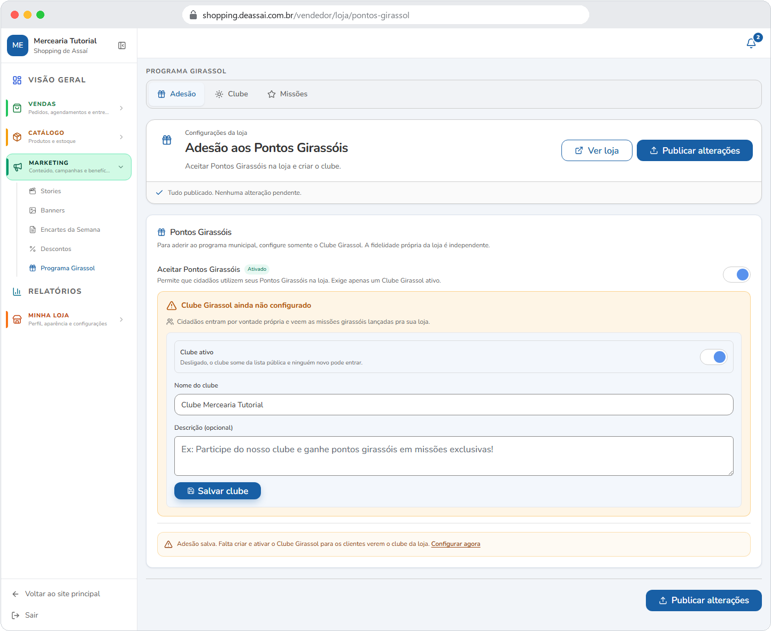Image resolution: width=771 pixels, height=631 pixels.
Task: Collapse the Marketing menu chevron
Action: pyautogui.click(x=121, y=167)
